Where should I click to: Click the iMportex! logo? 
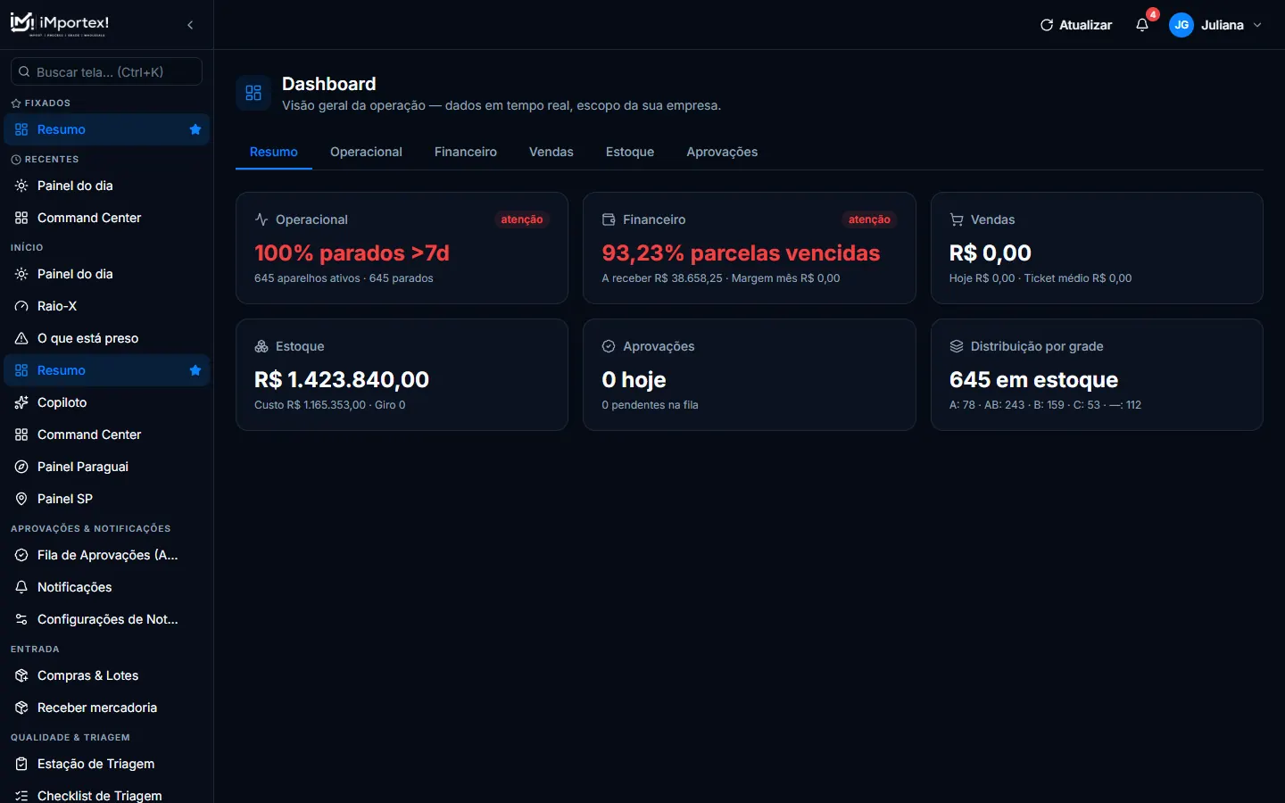pos(60,24)
